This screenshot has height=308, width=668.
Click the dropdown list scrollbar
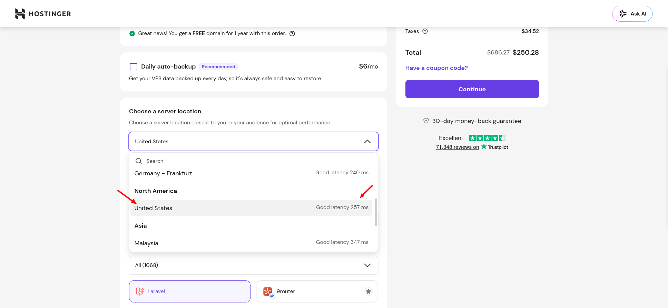click(x=376, y=212)
